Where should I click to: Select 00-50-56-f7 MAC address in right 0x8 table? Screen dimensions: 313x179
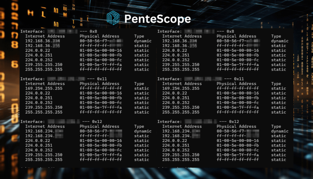(x=238, y=41)
